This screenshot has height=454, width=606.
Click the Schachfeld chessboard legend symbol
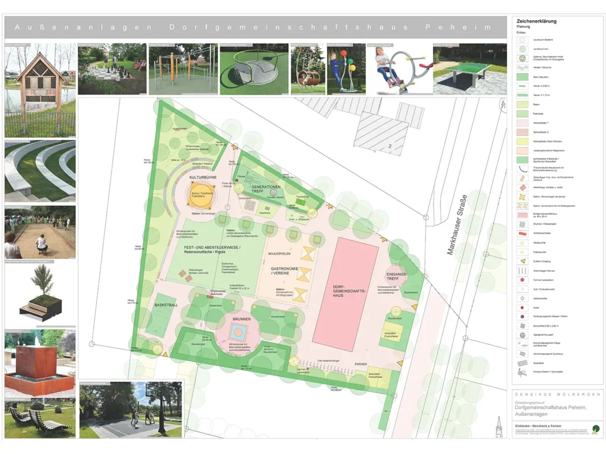[522, 326]
